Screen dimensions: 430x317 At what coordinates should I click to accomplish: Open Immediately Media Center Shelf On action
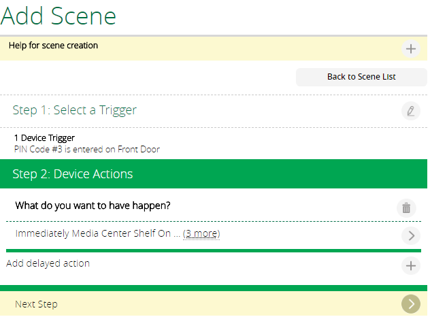[93, 233]
